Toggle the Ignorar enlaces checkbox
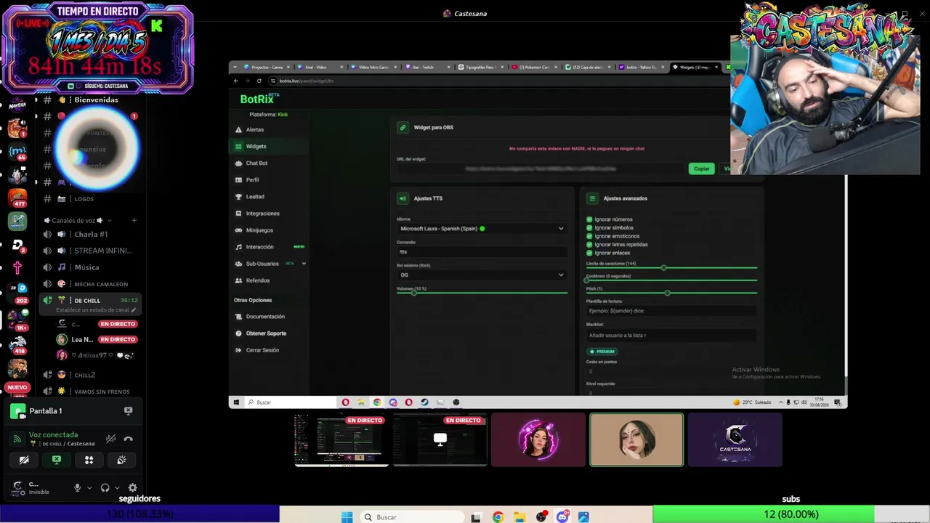 (x=589, y=253)
